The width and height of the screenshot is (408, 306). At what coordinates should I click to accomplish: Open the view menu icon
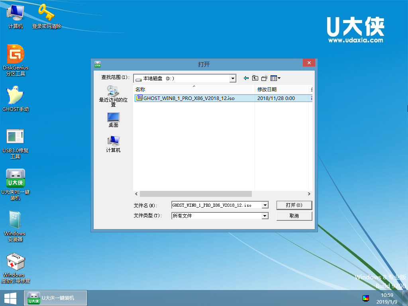click(x=275, y=78)
